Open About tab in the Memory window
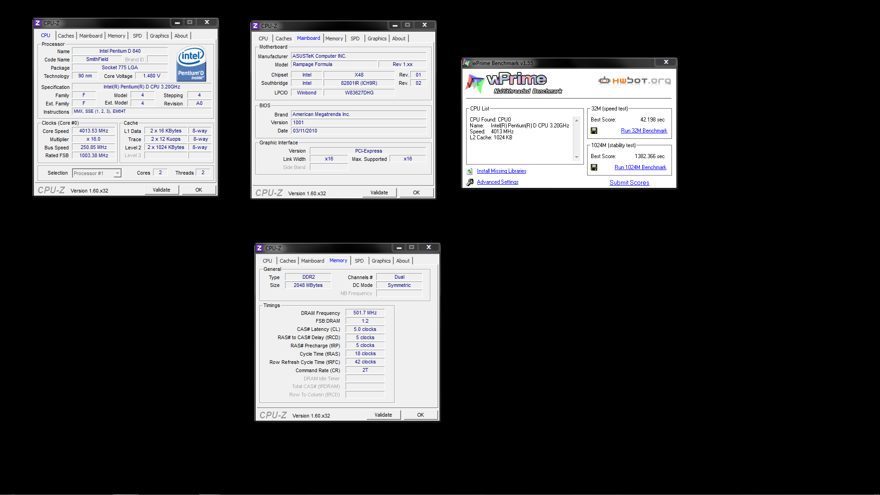The width and height of the screenshot is (880, 495). (403, 261)
